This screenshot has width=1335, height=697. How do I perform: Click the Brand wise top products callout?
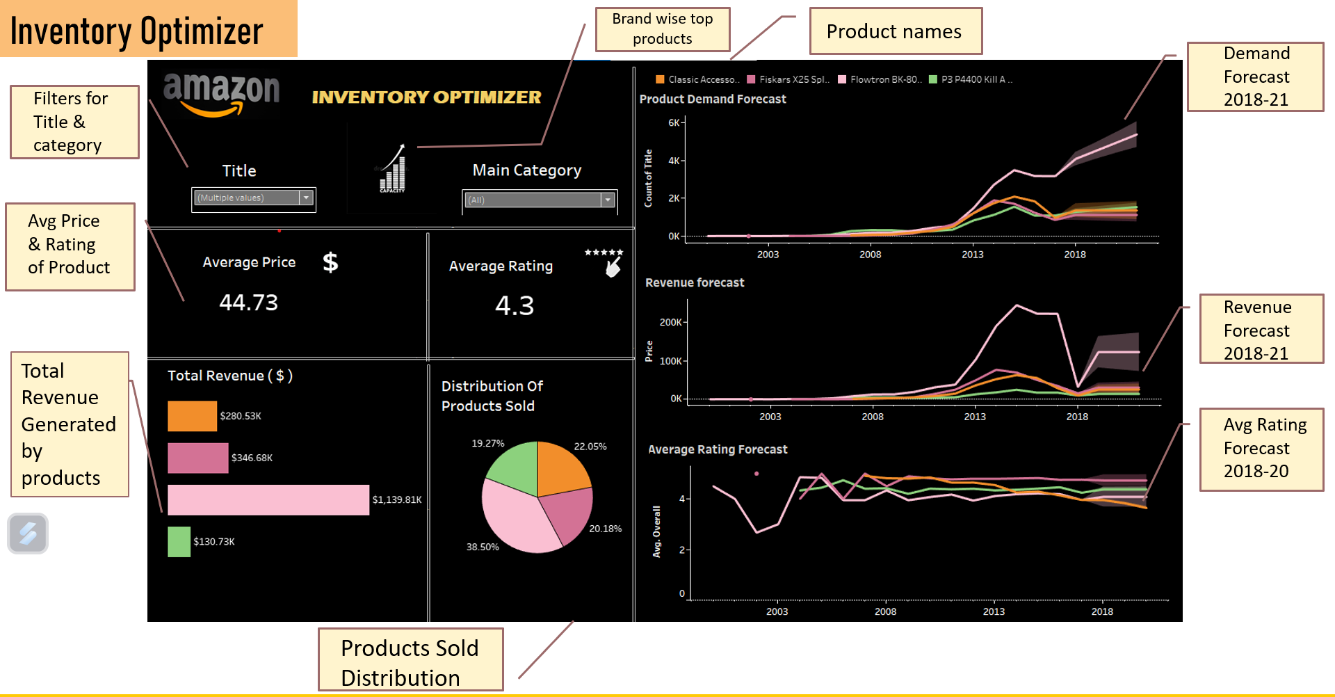click(x=662, y=29)
